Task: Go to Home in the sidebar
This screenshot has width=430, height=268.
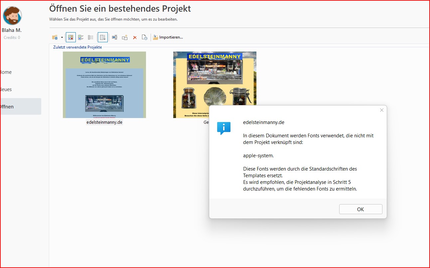Action: click(6, 72)
